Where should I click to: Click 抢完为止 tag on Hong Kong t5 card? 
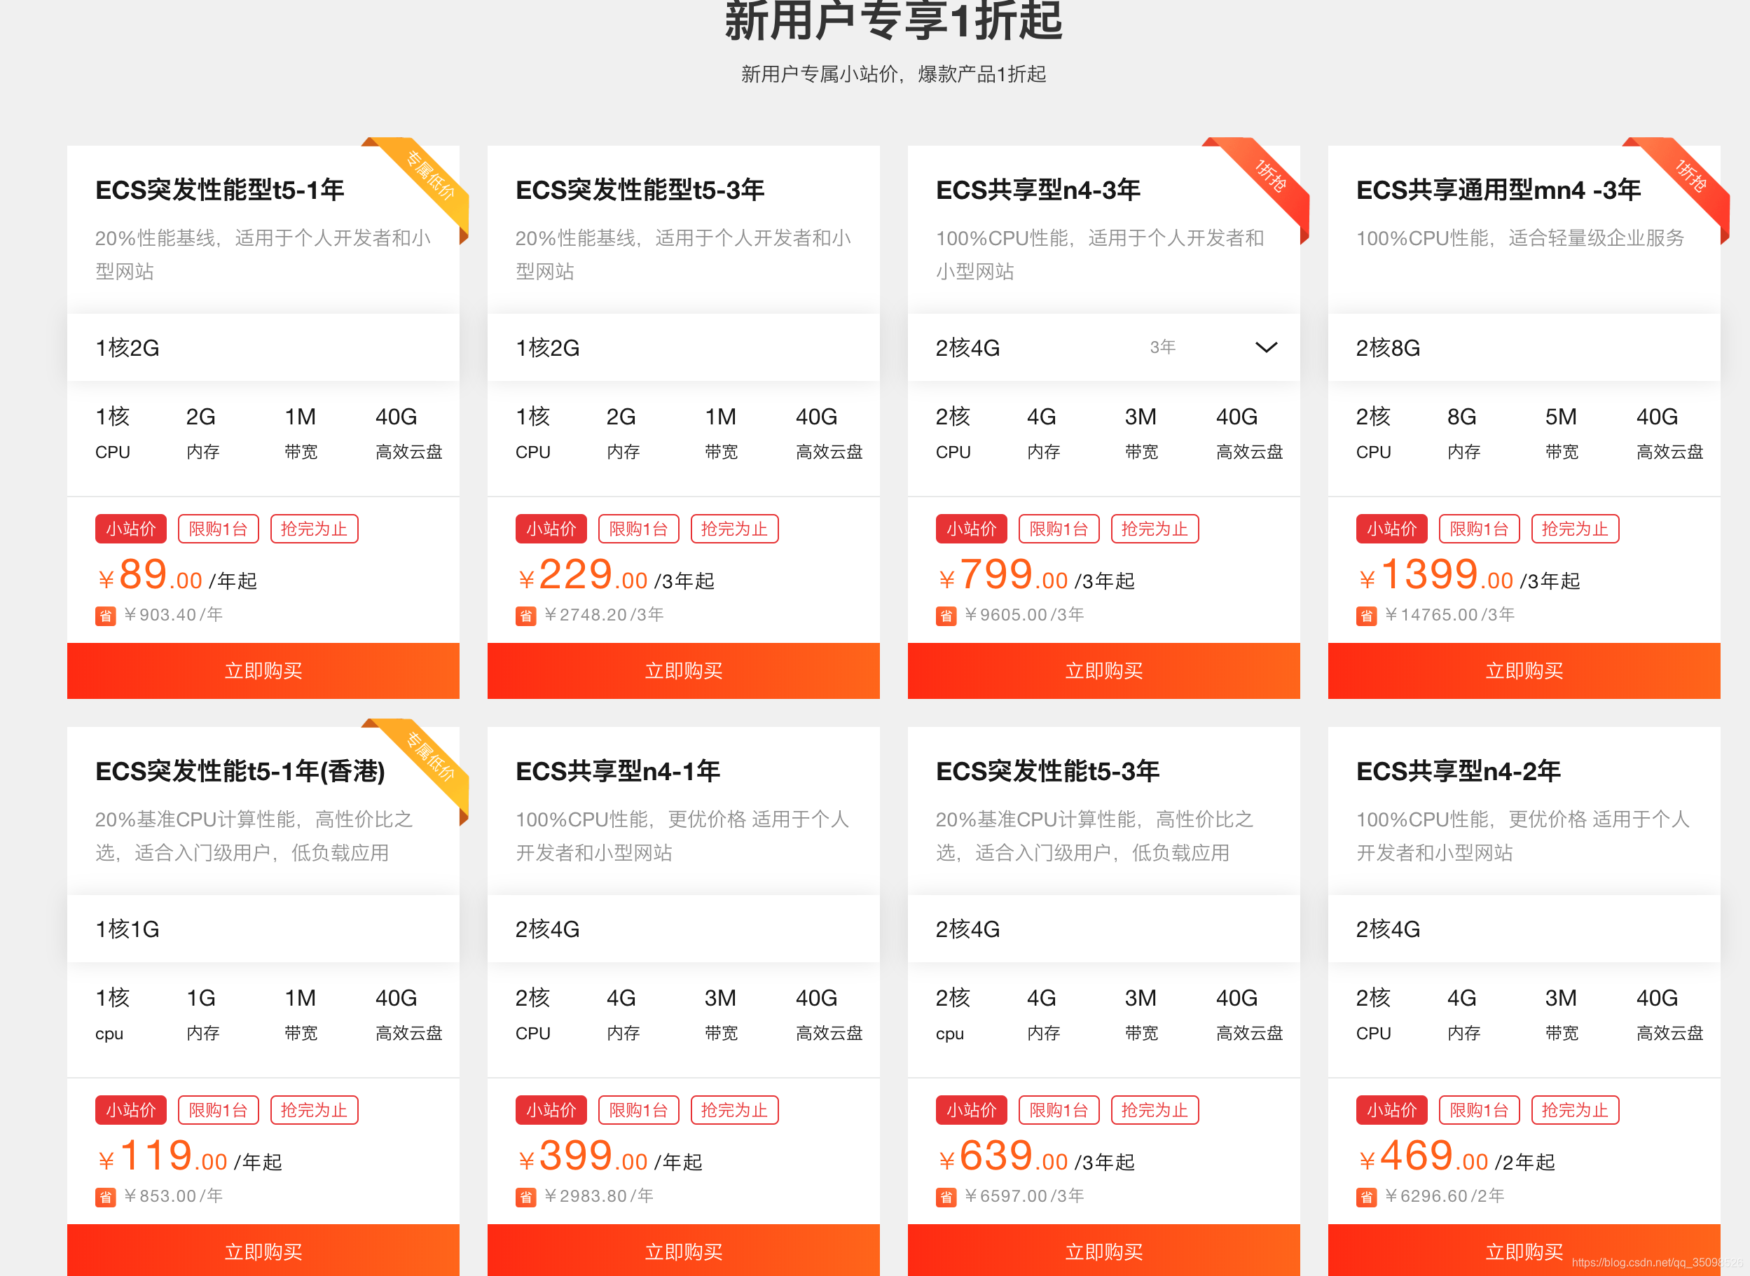(x=314, y=1110)
